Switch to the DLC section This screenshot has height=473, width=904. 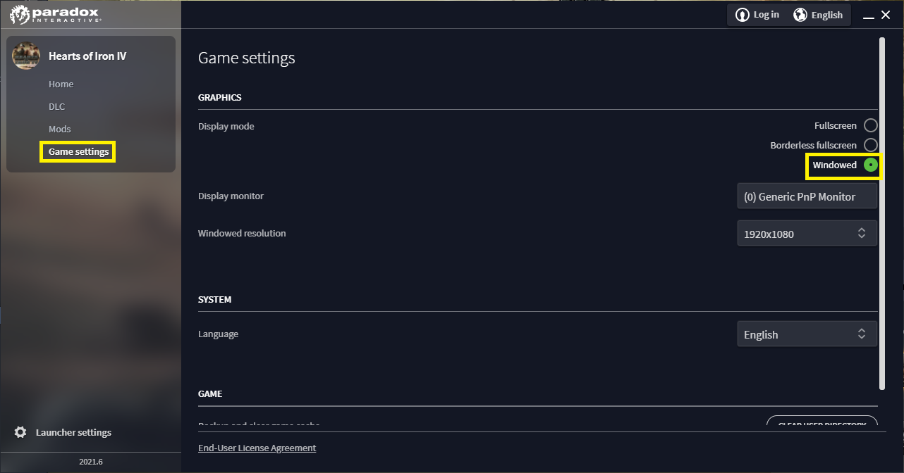tap(56, 106)
